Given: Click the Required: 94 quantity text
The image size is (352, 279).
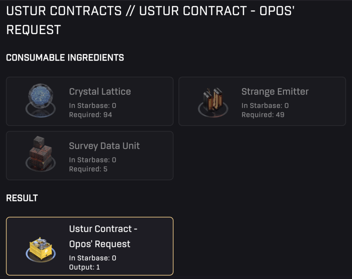Looking at the screenshot, I should (x=90, y=115).
